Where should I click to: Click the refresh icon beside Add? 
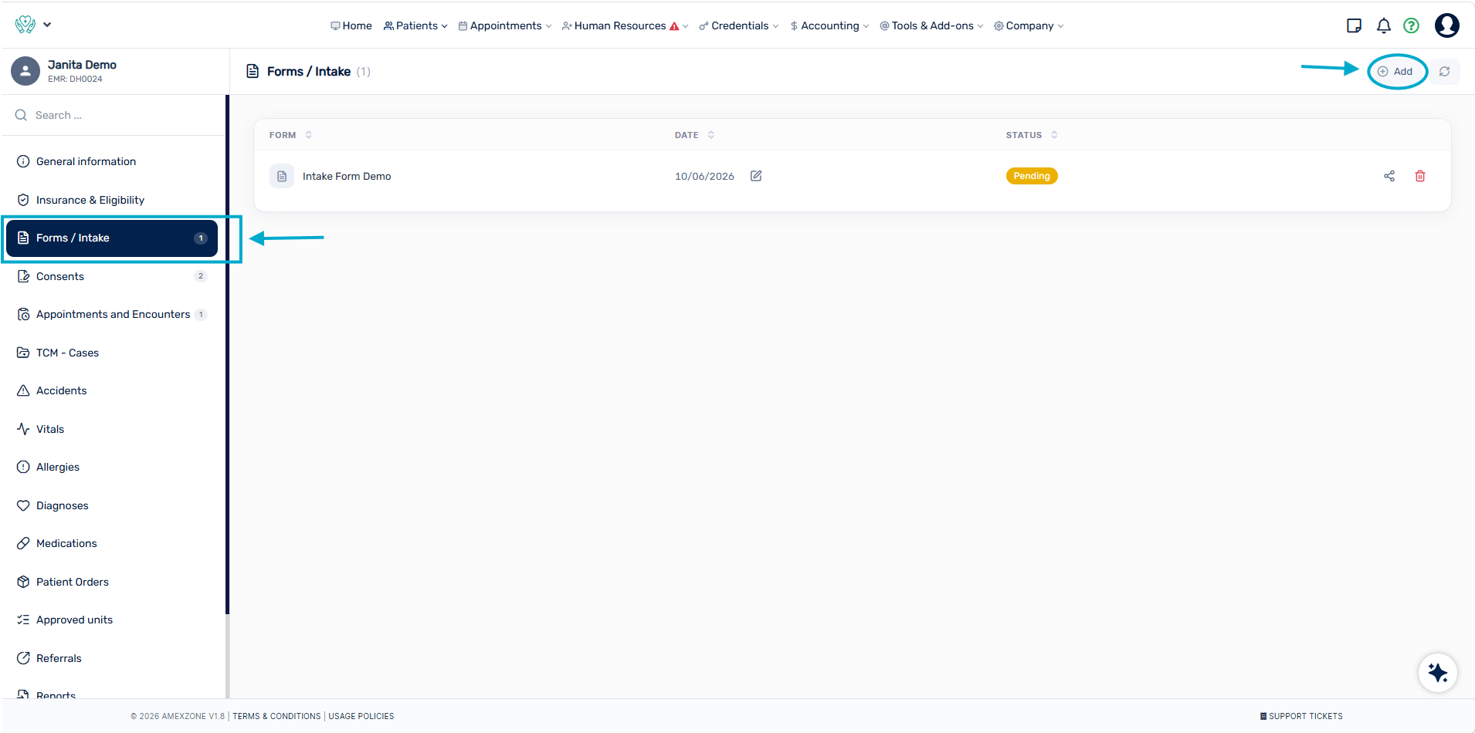[x=1444, y=72]
